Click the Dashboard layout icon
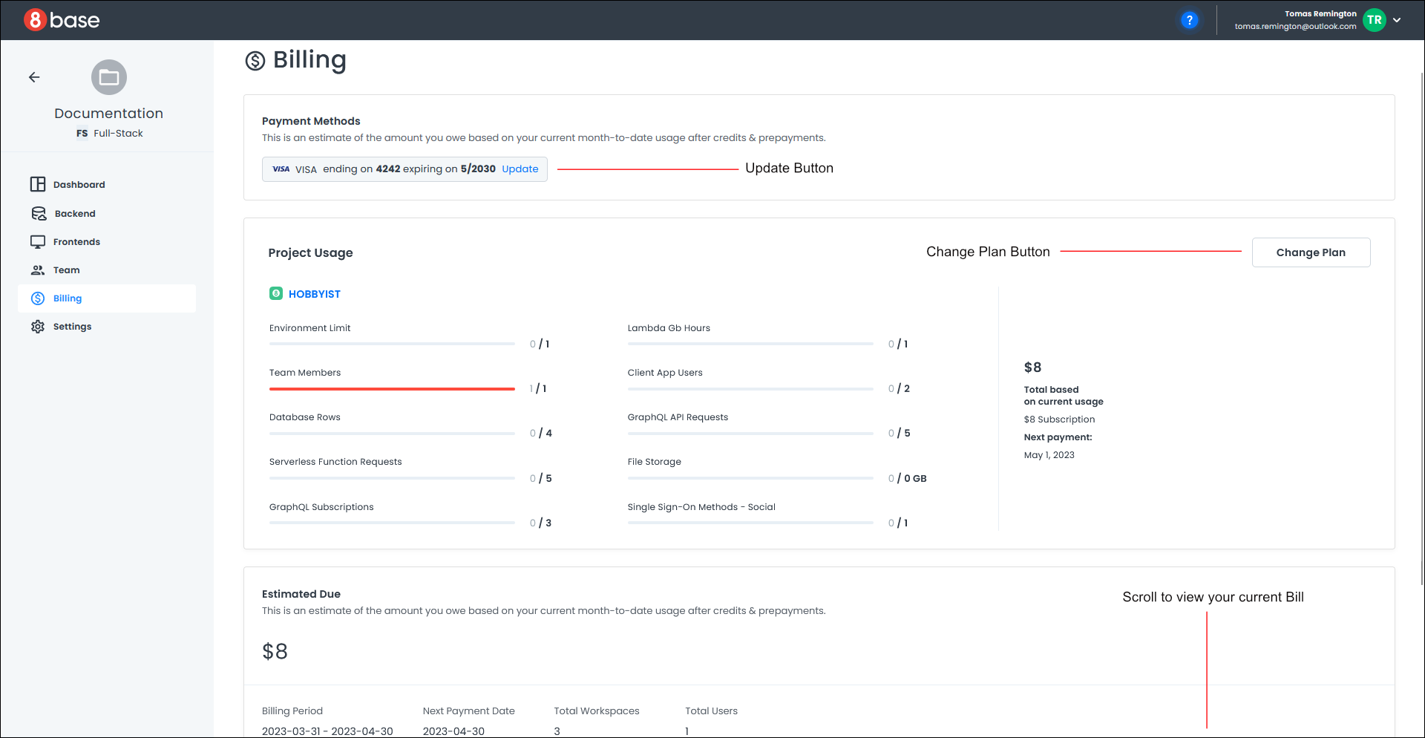Viewport: 1425px width, 738px height. 38,184
